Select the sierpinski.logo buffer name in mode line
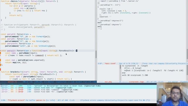188x106 pixels. [x=136, y=82]
